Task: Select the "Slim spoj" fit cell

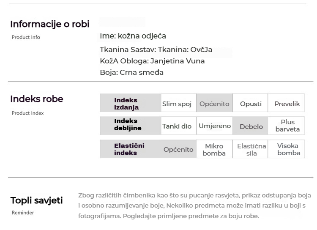Action: [177, 104]
